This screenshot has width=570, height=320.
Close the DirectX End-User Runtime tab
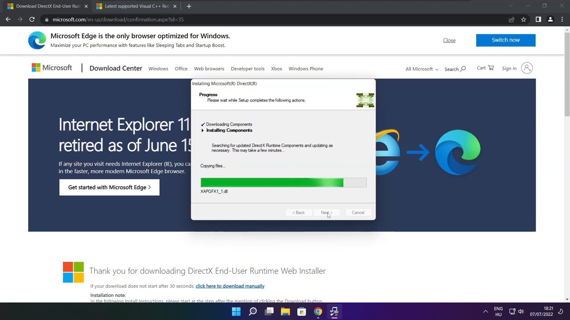pos(86,6)
